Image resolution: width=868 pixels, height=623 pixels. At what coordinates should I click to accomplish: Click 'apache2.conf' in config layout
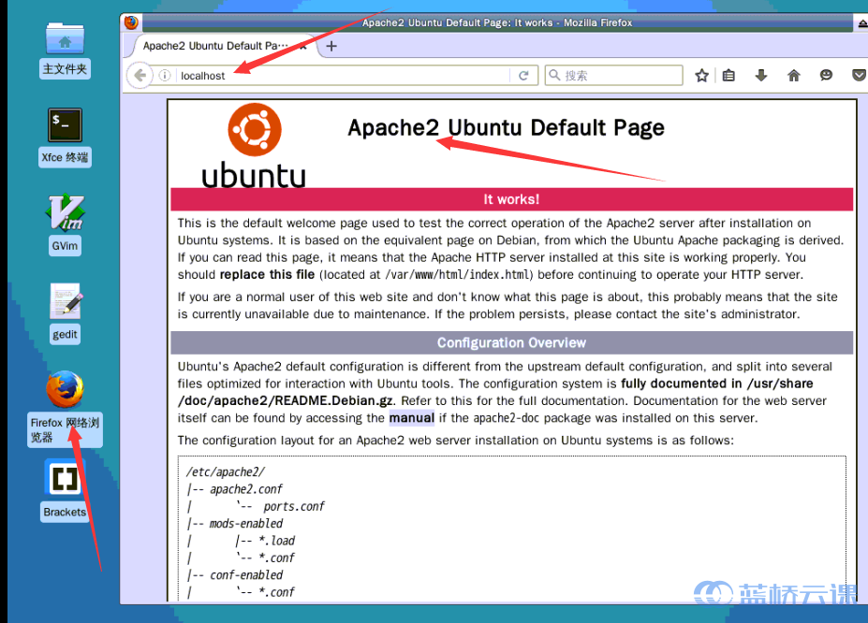point(245,489)
